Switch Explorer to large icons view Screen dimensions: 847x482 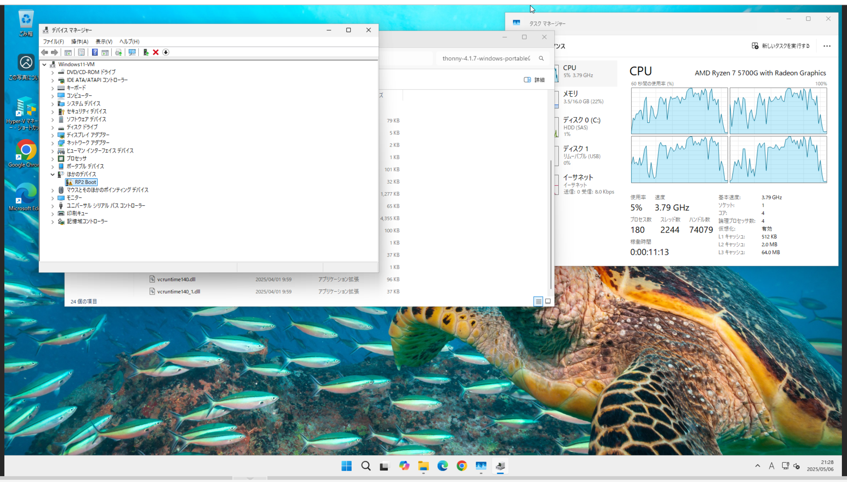[548, 301]
